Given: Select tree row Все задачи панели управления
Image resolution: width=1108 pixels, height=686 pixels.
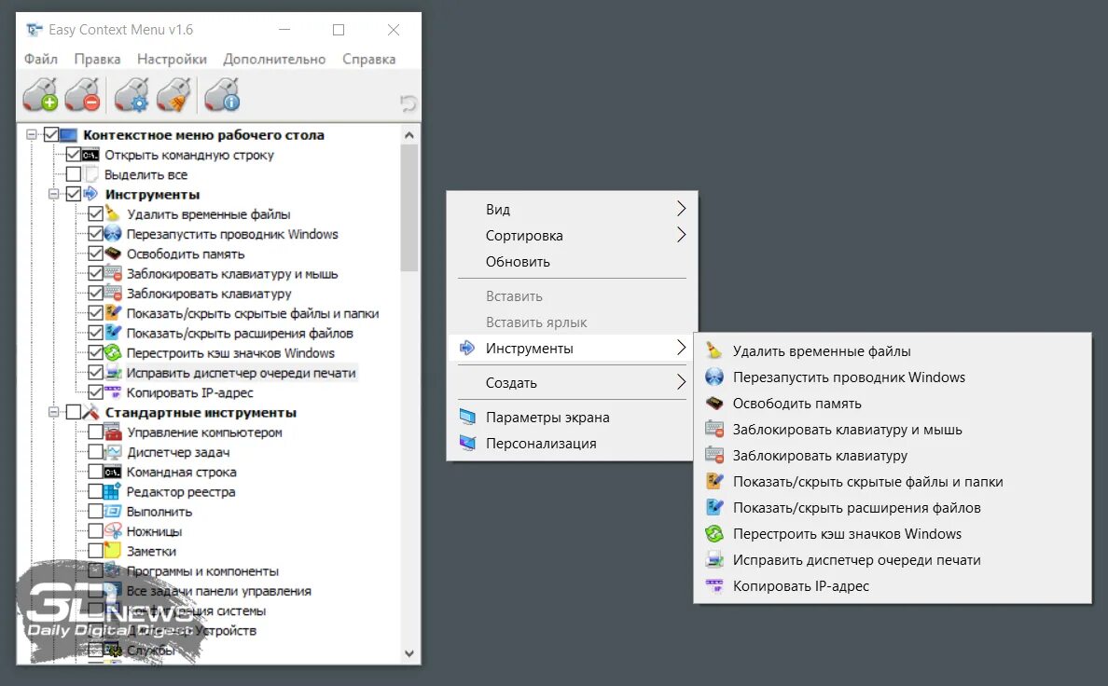Looking at the screenshot, I should click(x=218, y=591).
